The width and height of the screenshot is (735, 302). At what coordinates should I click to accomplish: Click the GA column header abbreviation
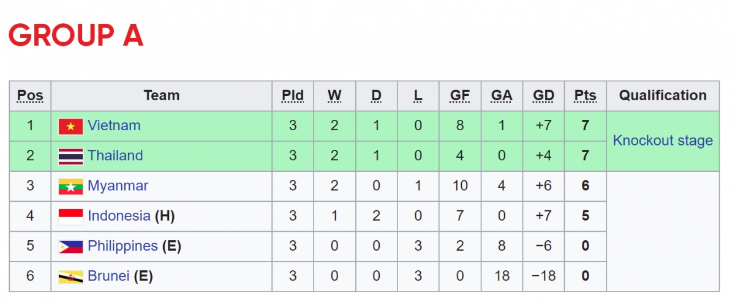pos(502,95)
